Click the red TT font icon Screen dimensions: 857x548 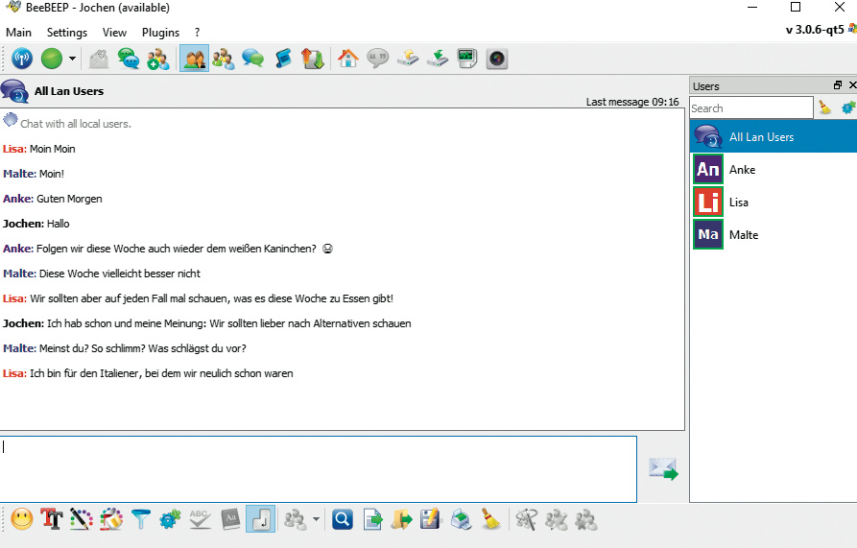point(52,519)
